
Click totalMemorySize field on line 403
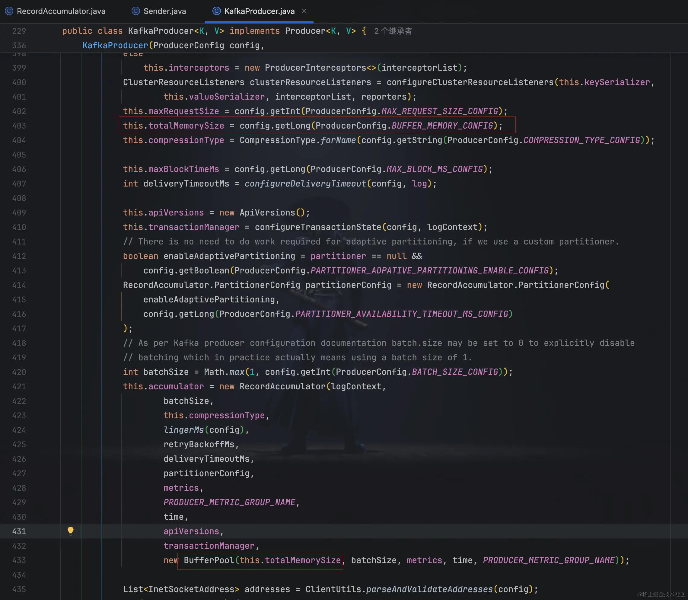click(186, 126)
